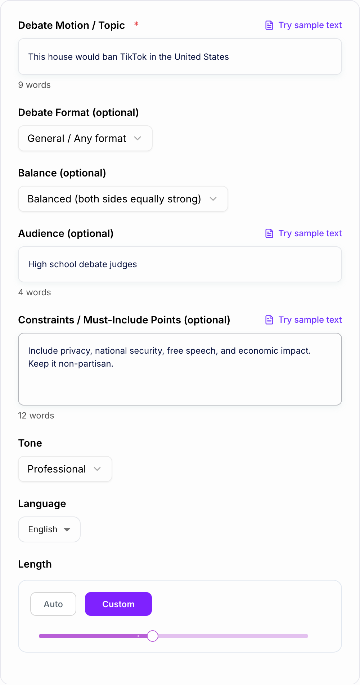Viewport: 360px width, 685px height.
Task: Click into the Audience input field
Action: pyautogui.click(x=180, y=264)
